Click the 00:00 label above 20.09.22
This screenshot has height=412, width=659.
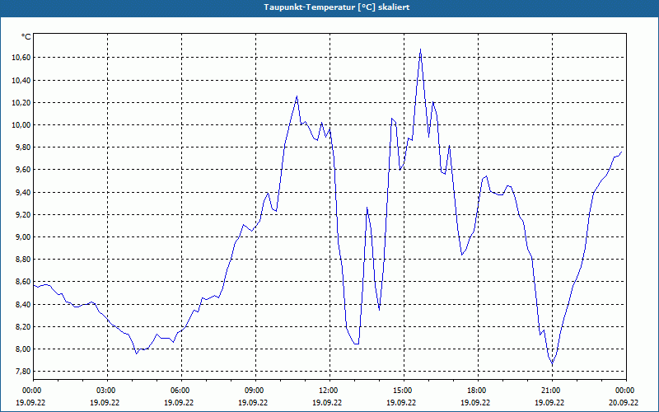[x=626, y=391]
